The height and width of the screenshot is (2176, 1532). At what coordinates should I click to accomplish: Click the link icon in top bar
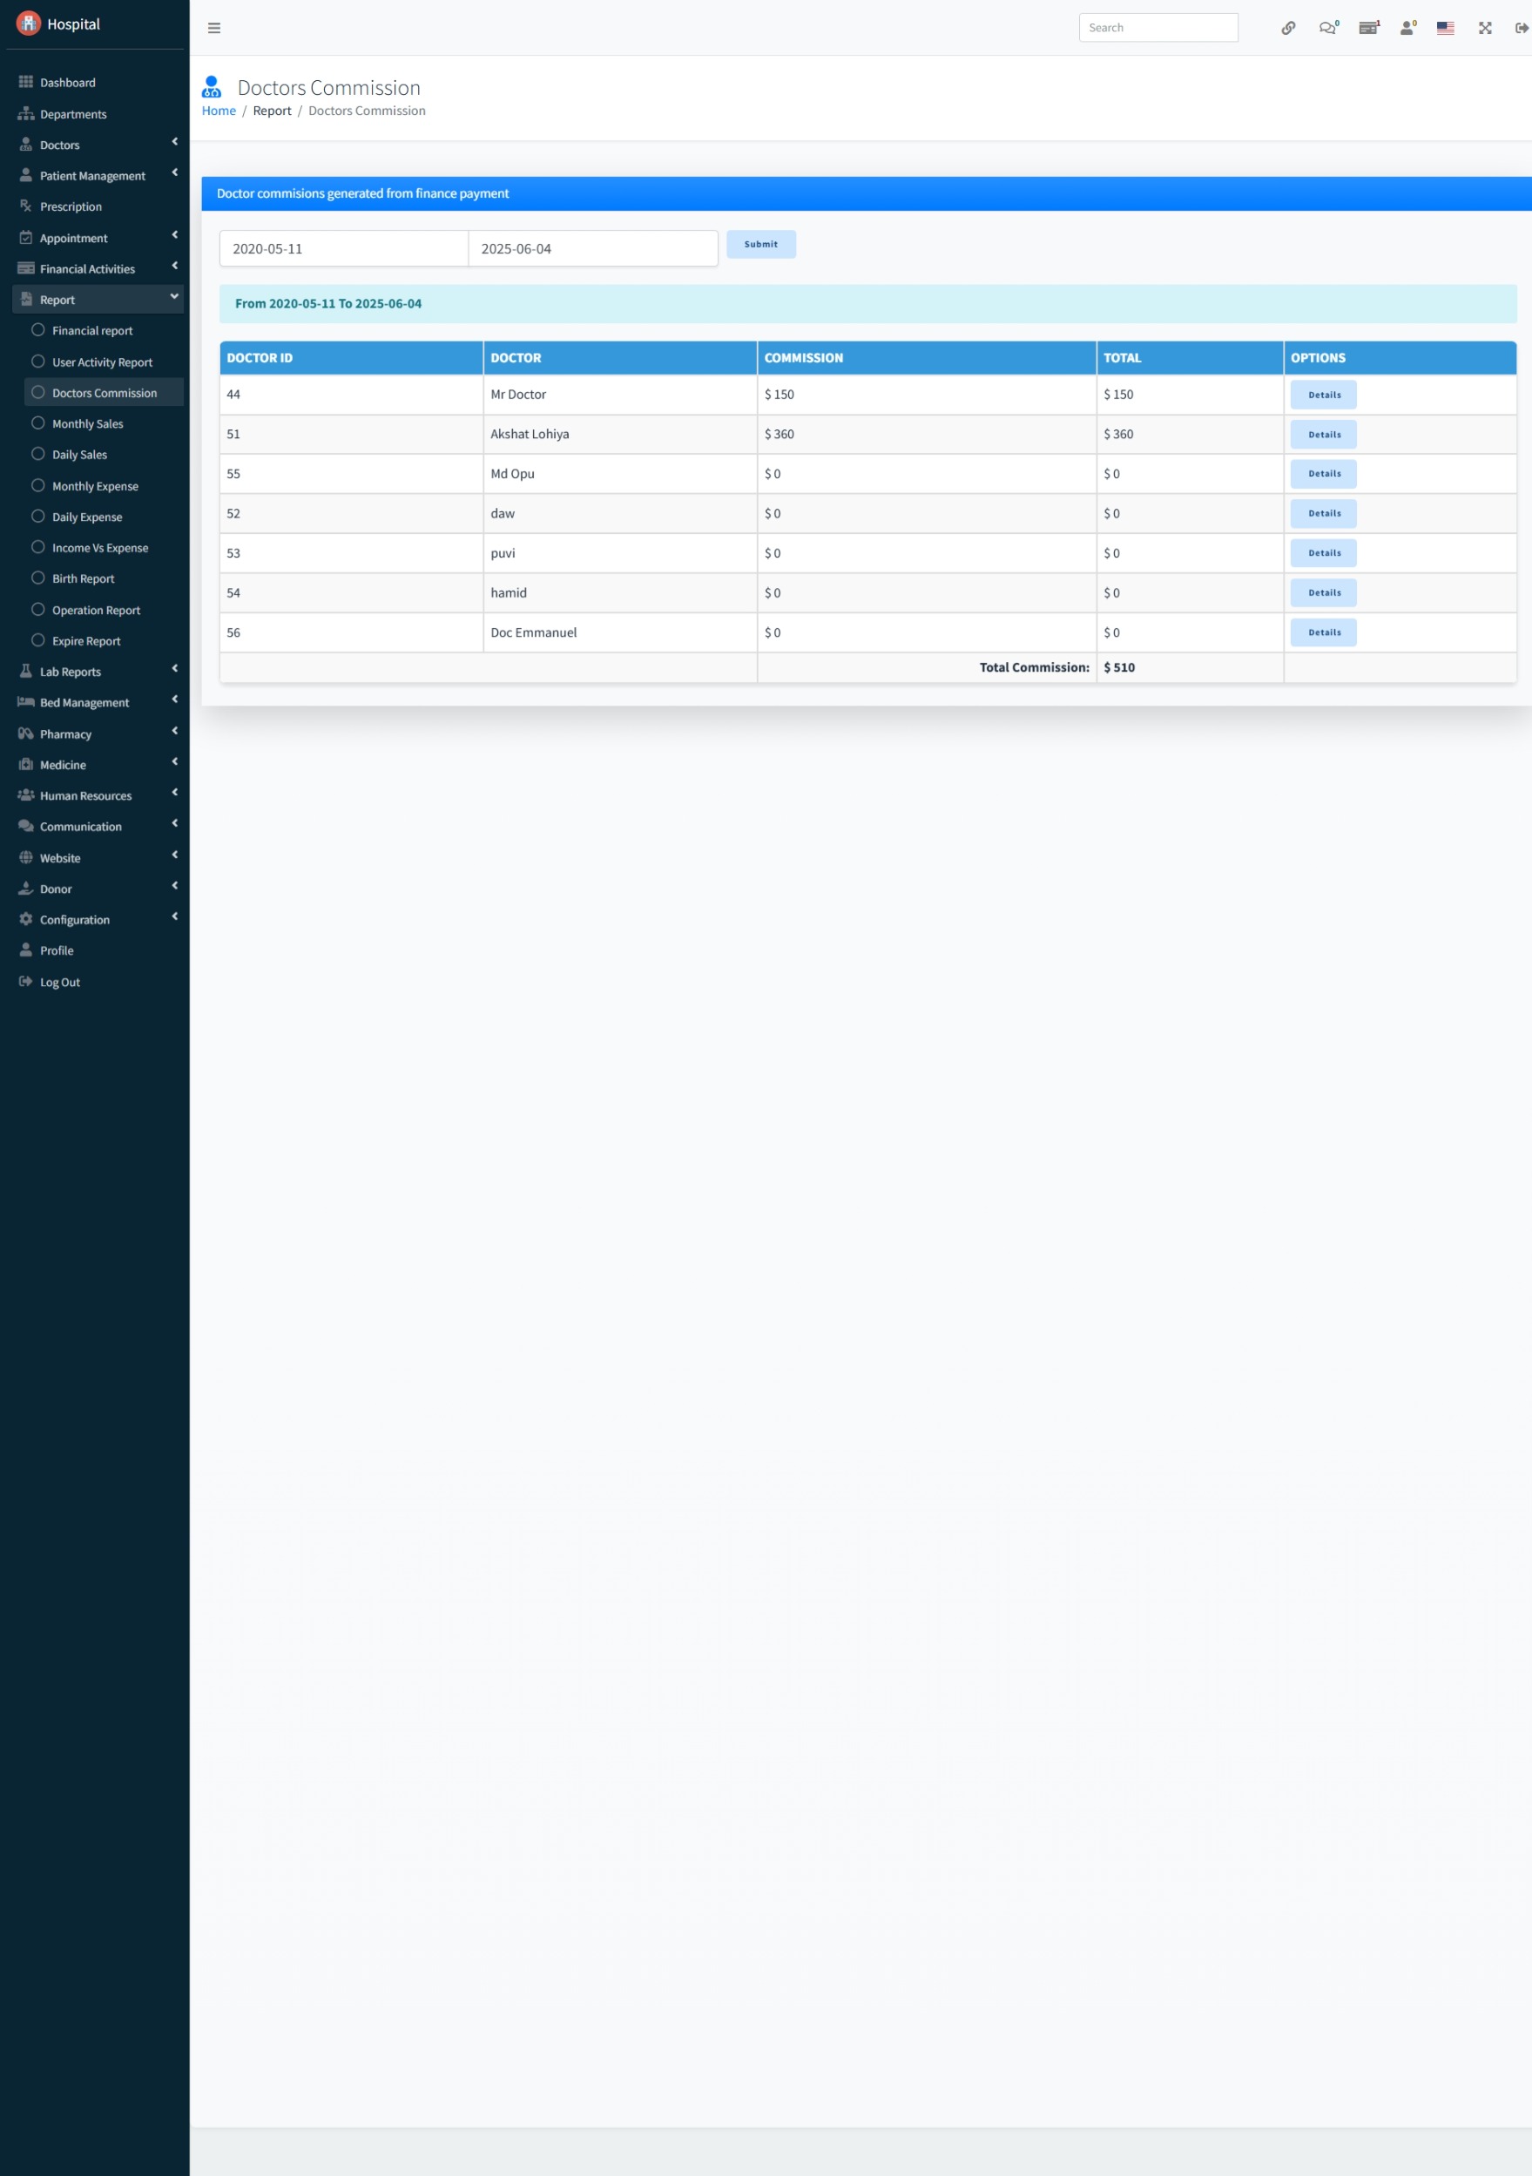[1288, 29]
